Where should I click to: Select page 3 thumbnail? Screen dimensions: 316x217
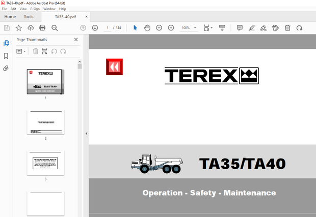[x=45, y=163]
